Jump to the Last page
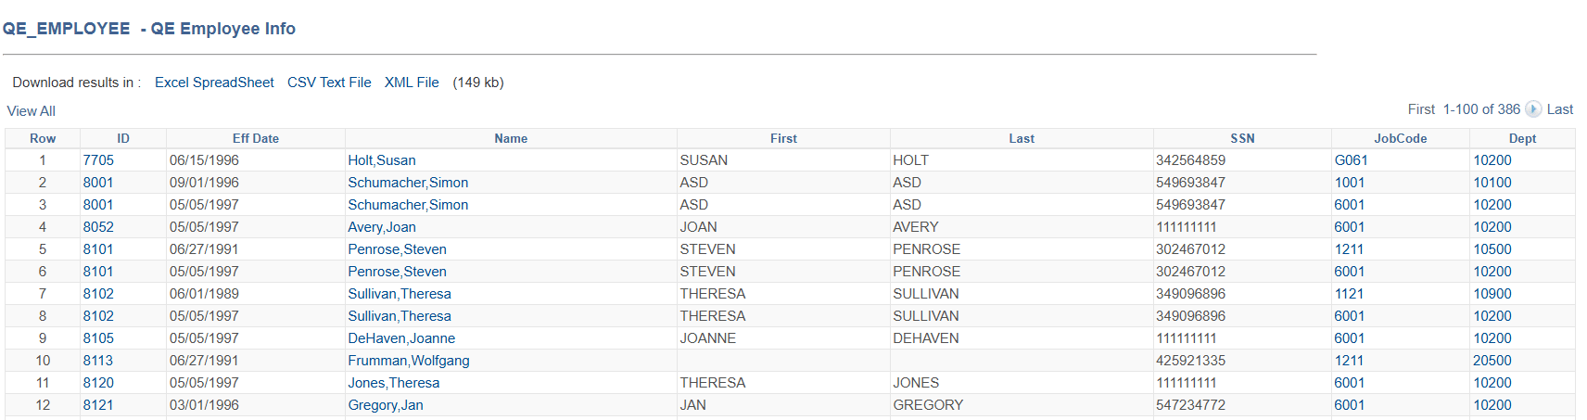 coord(1560,109)
